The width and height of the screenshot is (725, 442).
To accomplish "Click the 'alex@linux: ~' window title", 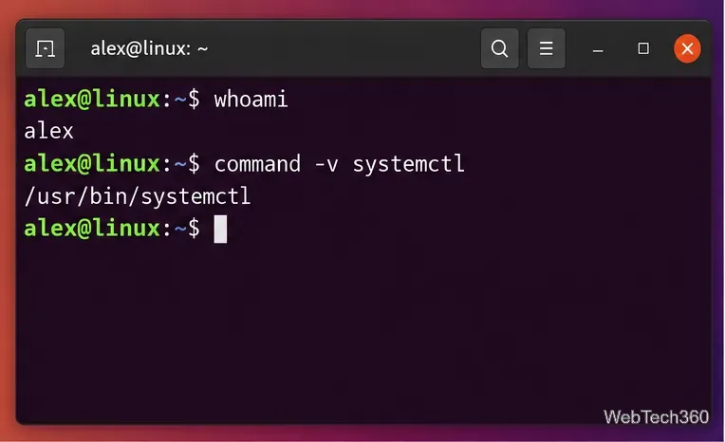I will [149, 48].
